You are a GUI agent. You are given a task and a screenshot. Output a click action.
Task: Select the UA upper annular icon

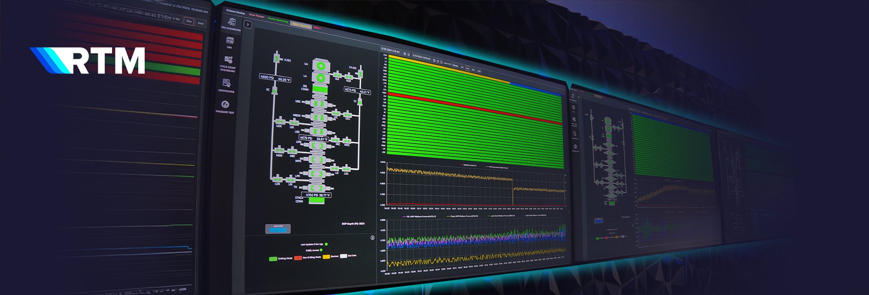321,66
